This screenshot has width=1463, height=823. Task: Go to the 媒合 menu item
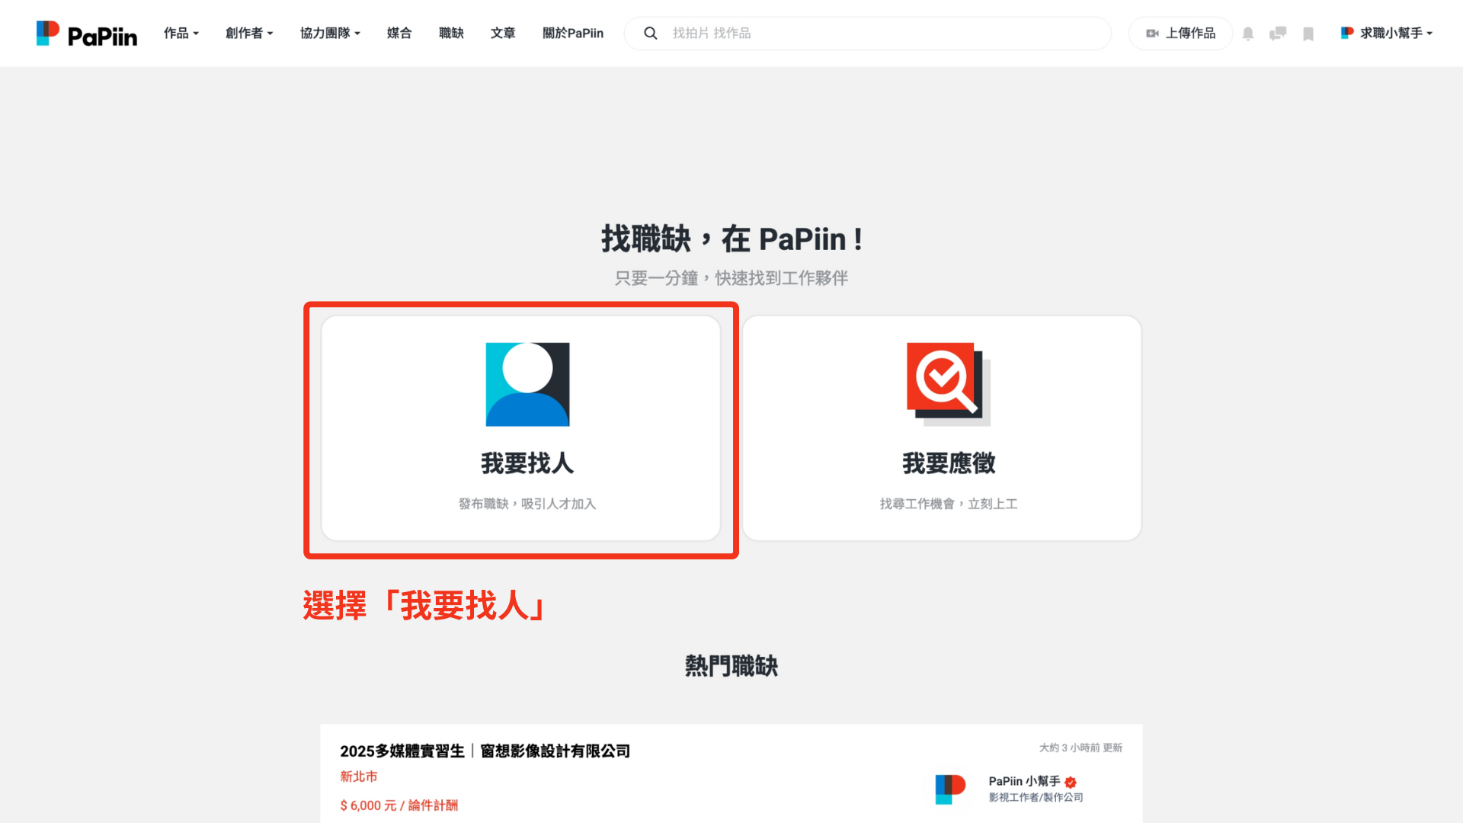[x=399, y=34]
